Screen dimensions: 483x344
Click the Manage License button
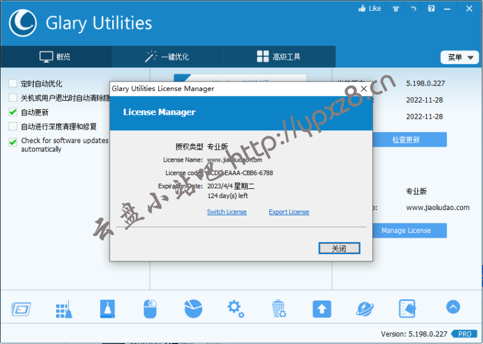410,231
